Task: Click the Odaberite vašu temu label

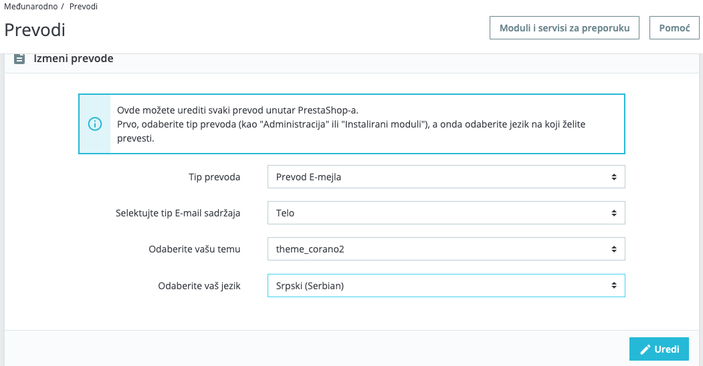Action: point(194,249)
